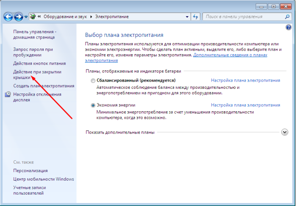Open Настройка отключения дисплея
Image resolution: width=296 pixels, height=206 pixels.
click(x=37, y=97)
